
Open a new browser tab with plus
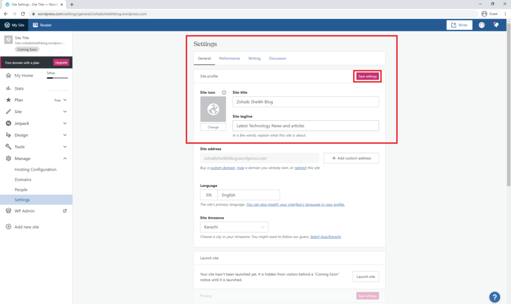click(72, 4)
